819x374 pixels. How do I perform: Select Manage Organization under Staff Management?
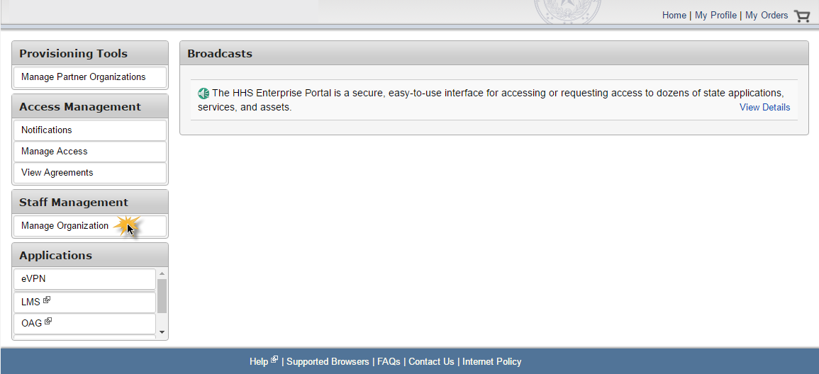click(90, 227)
